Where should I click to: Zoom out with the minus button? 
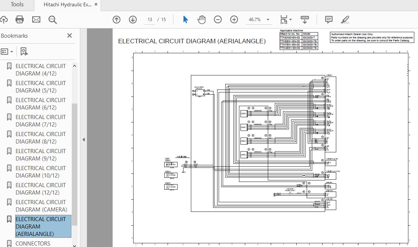coord(218,20)
